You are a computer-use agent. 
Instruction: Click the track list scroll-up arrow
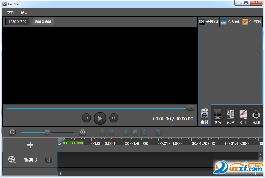coord(261,155)
